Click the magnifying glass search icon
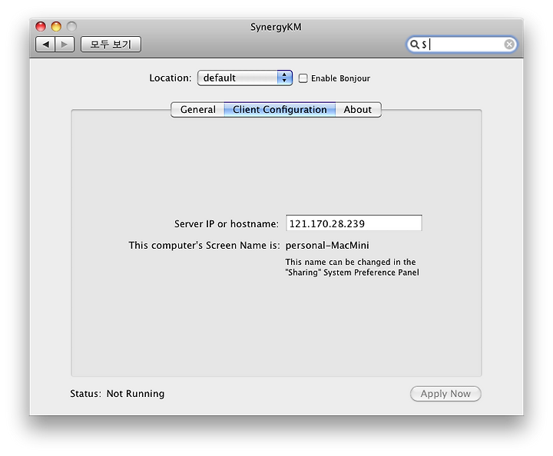The width and height of the screenshot is (553, 456). tap(414, 45)
